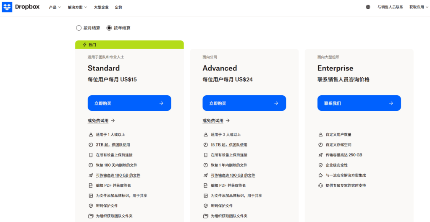Click 恢复 1 年内删除的文件 text
The height and width of the screenshot is (222, 430).
[229, 165]
